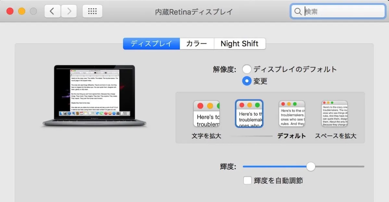Choose the デフォルト scaling thumbnail
Image resolution: width=389 pixels, height=202 pixels.
tap(292, 114)
